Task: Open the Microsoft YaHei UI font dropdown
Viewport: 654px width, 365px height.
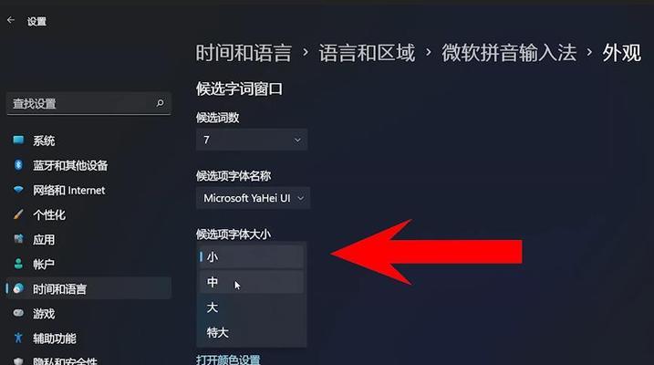Action: (253, 198)
